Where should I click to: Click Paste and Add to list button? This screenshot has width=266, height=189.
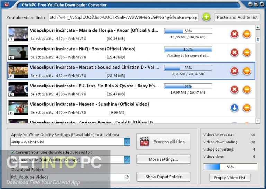click(x=237, y=17)
